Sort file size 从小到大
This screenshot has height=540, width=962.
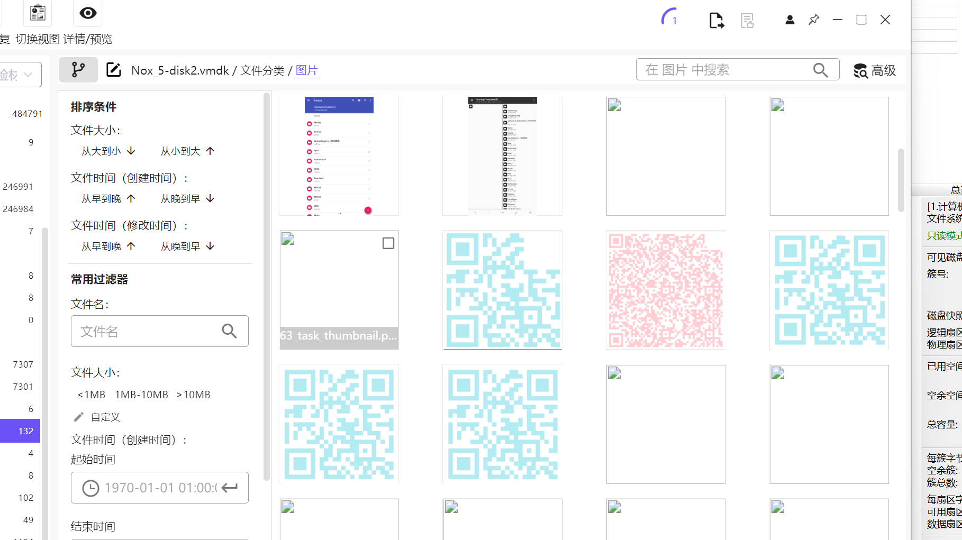[x=188, y=151]
